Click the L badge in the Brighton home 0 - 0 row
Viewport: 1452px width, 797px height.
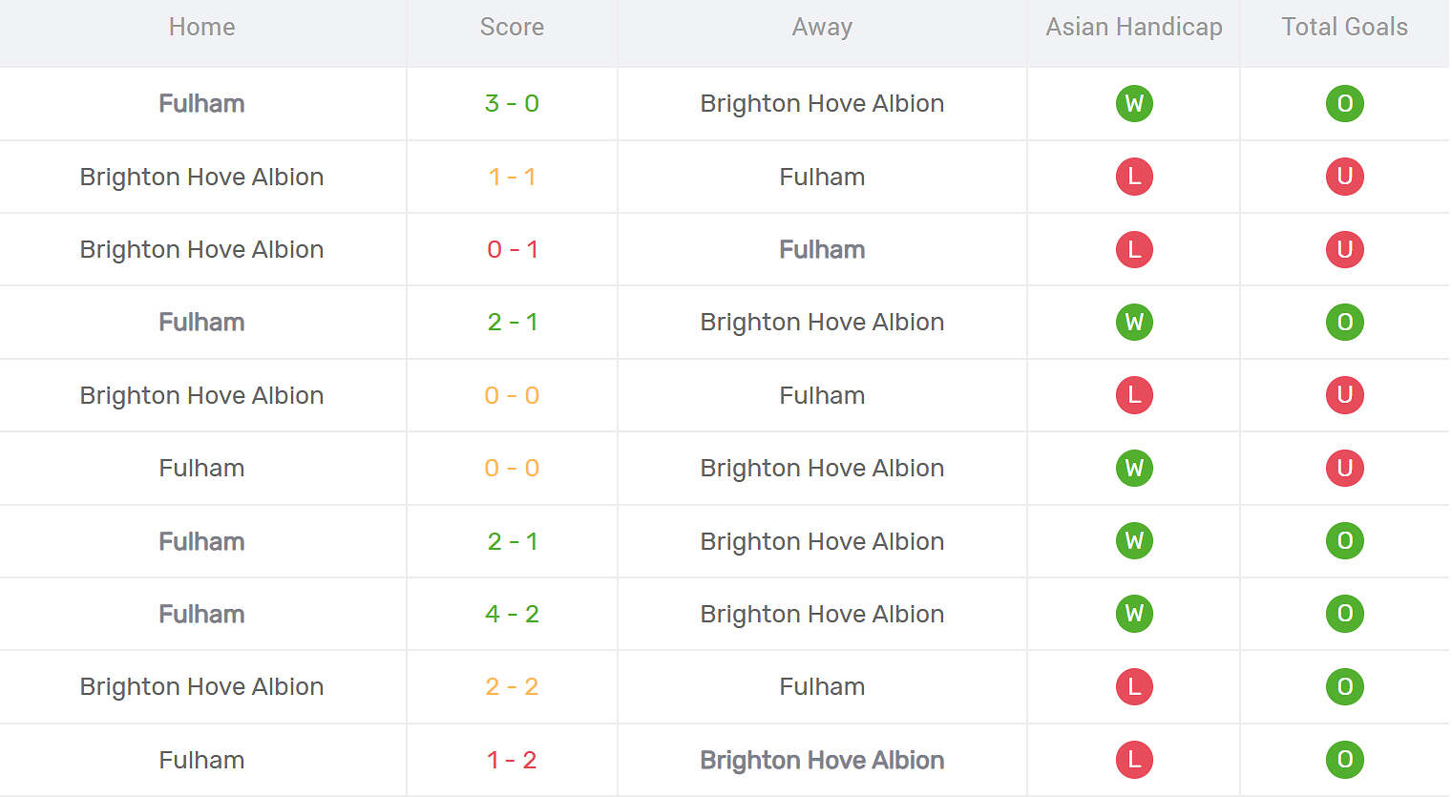1134,395
